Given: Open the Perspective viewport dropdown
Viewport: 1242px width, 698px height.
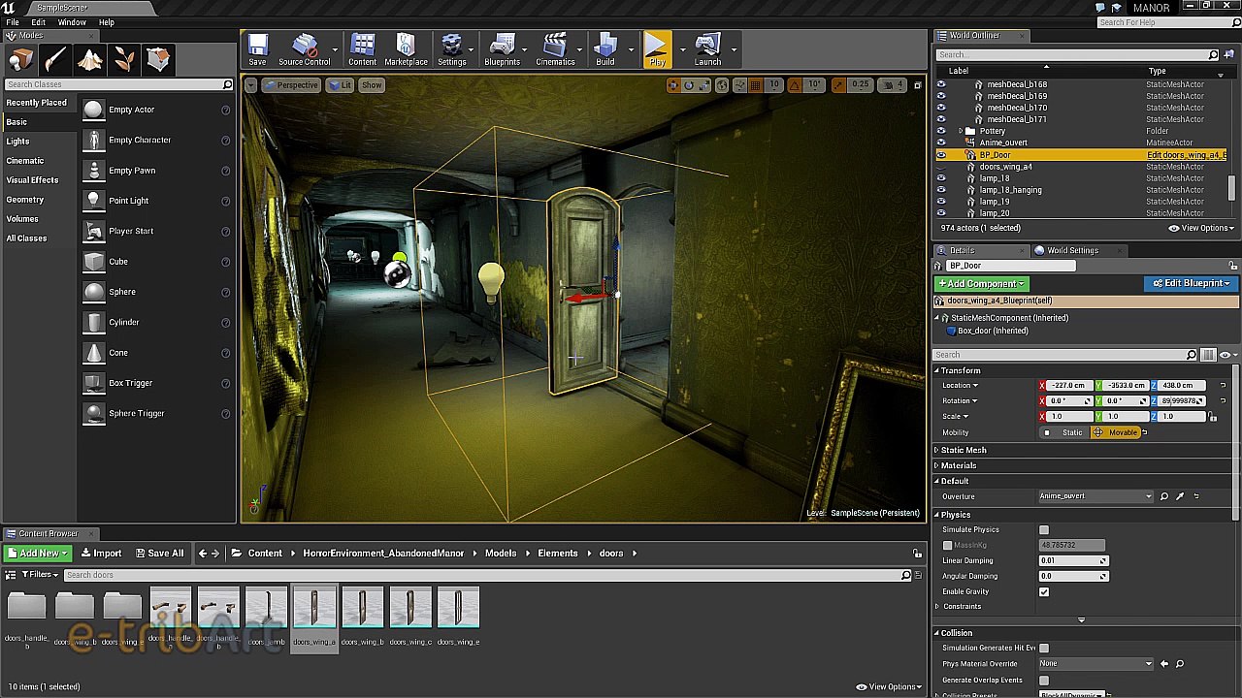Looking at the screenshot, I should [290, 85].
